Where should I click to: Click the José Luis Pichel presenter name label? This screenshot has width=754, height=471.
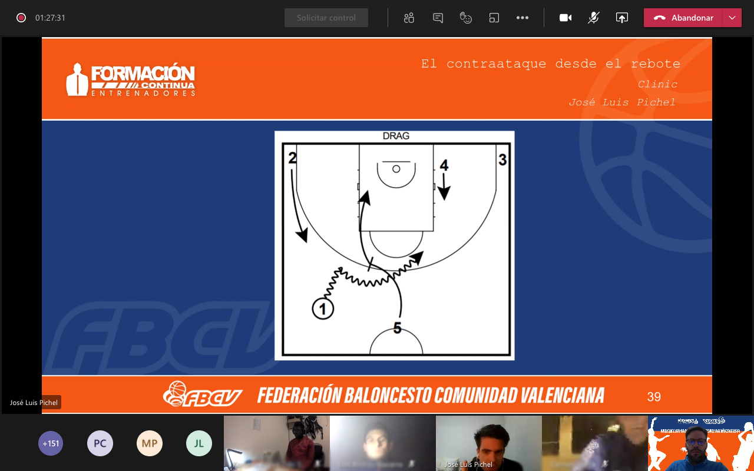click(x=34, y=403)
